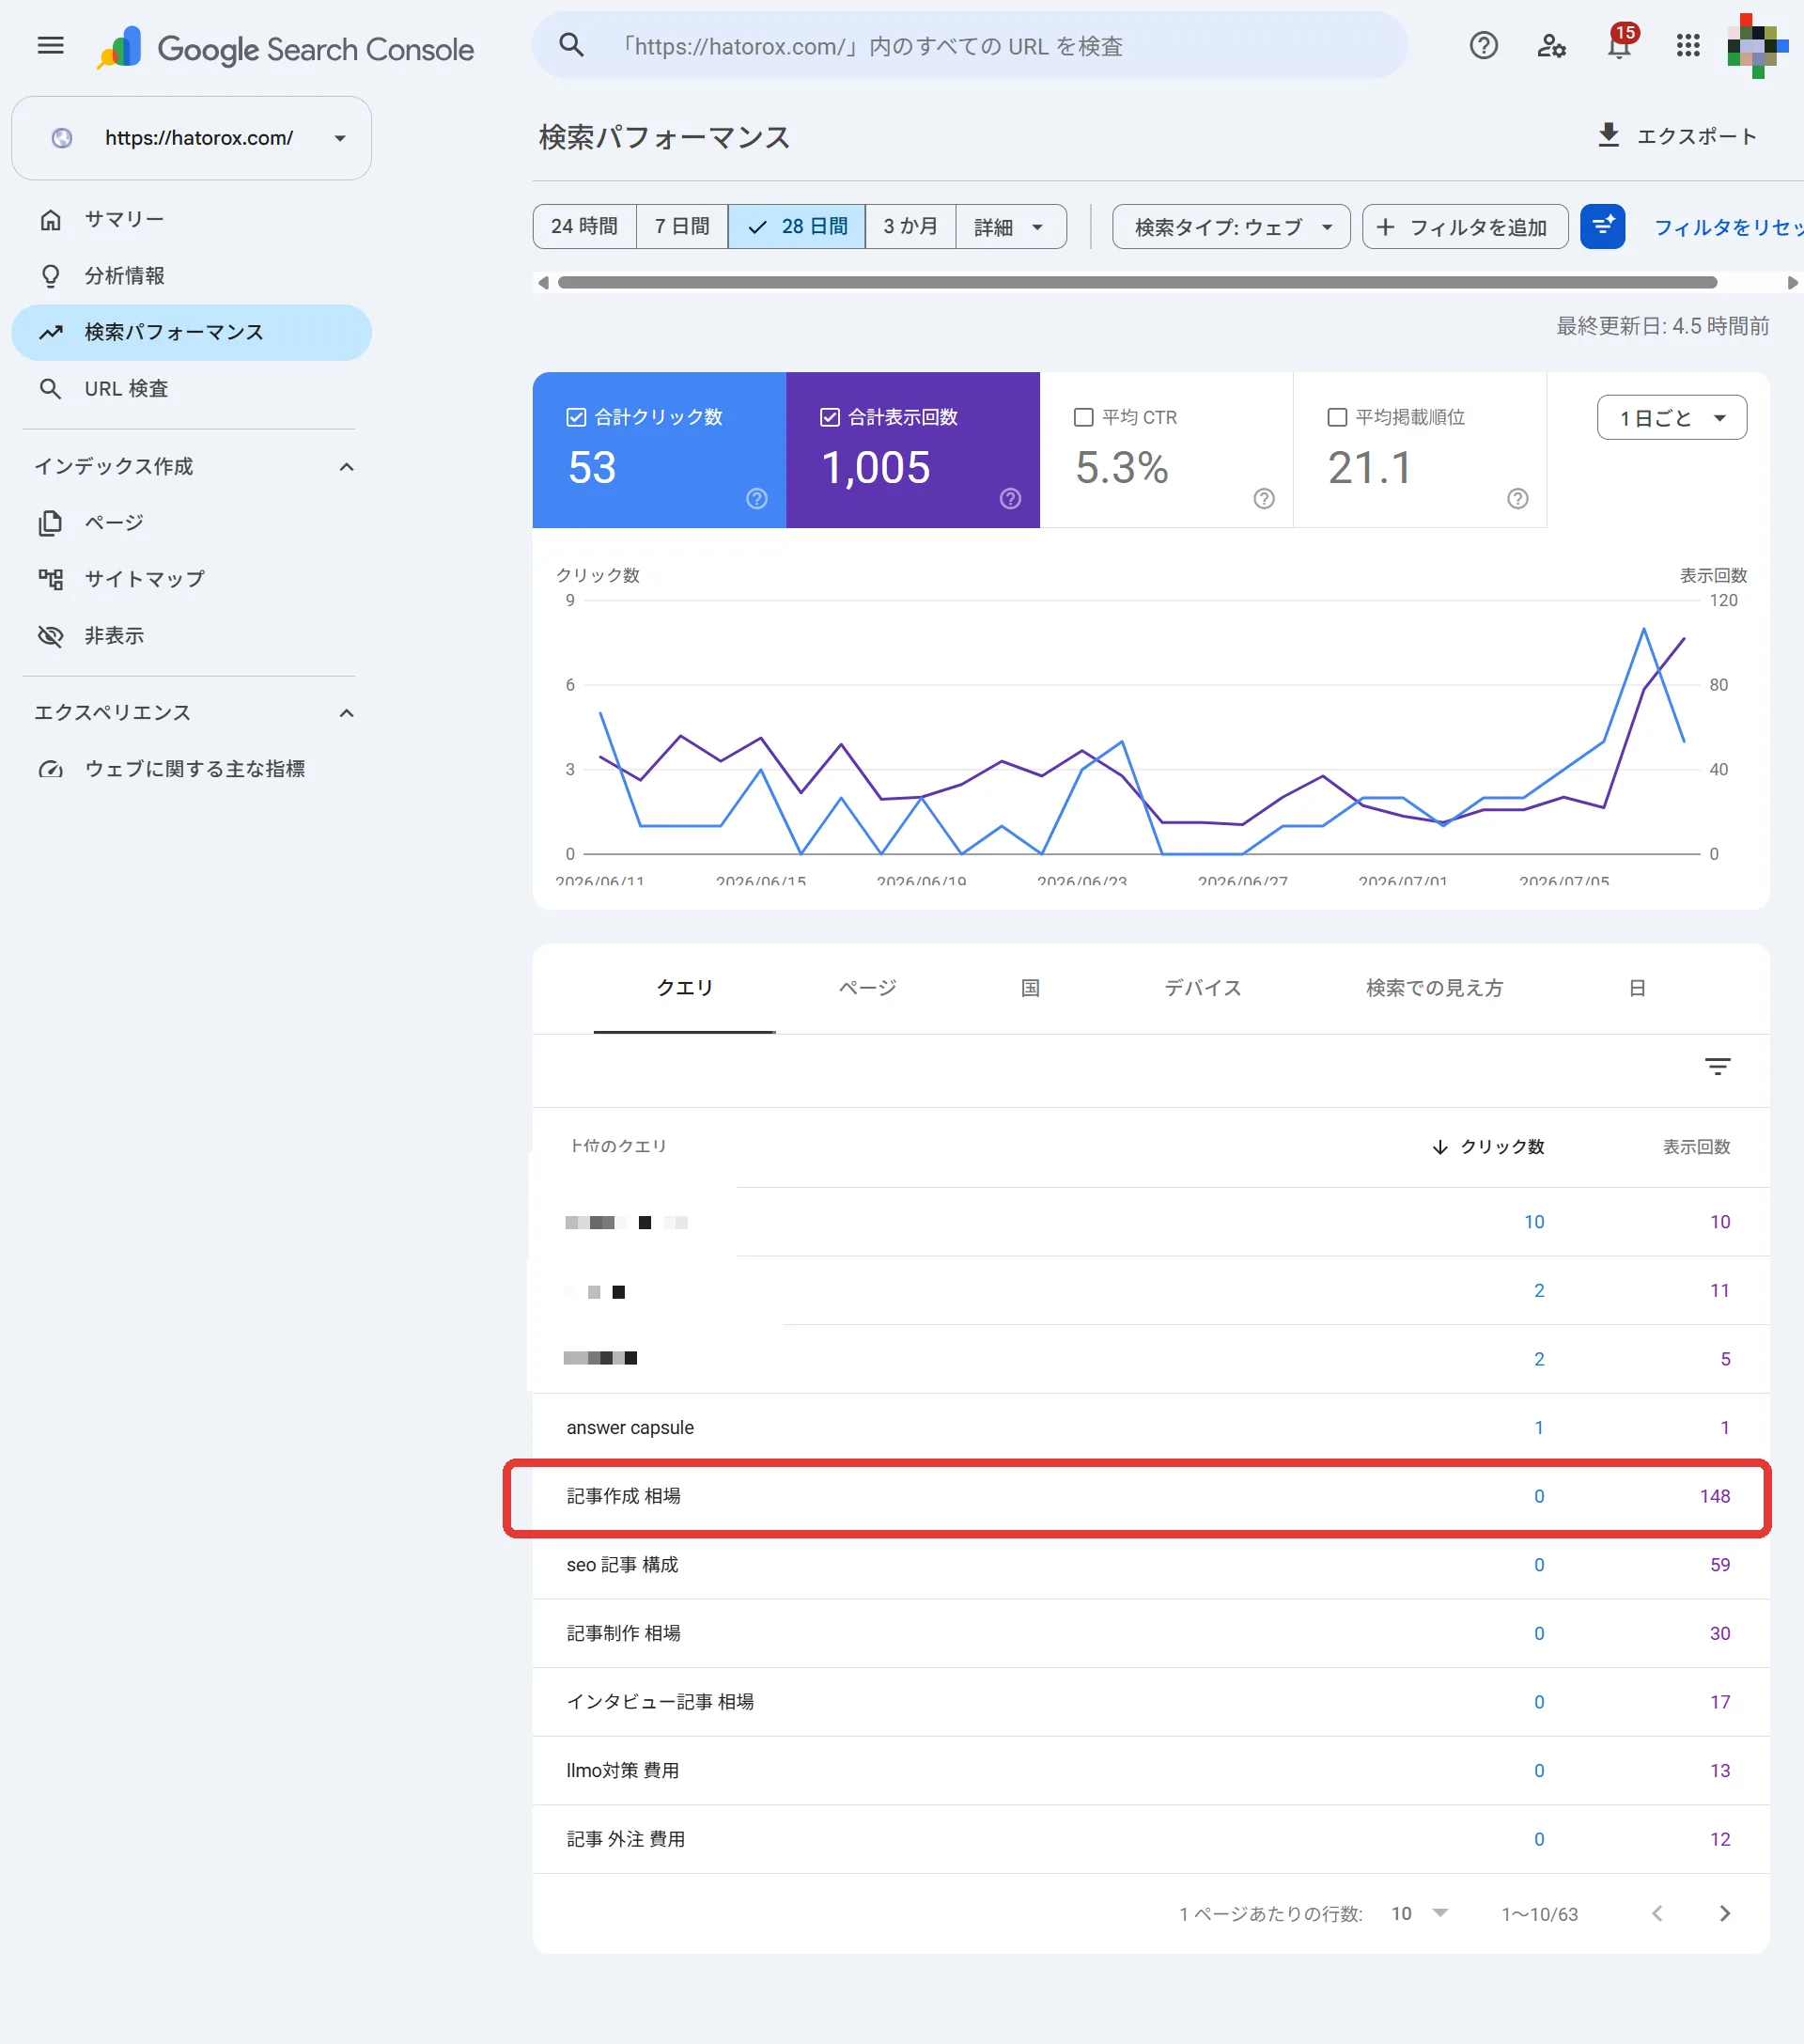Open 1日ごと granularity dropdown
1804x2044 pixels.
click(x=1672, y=417)
